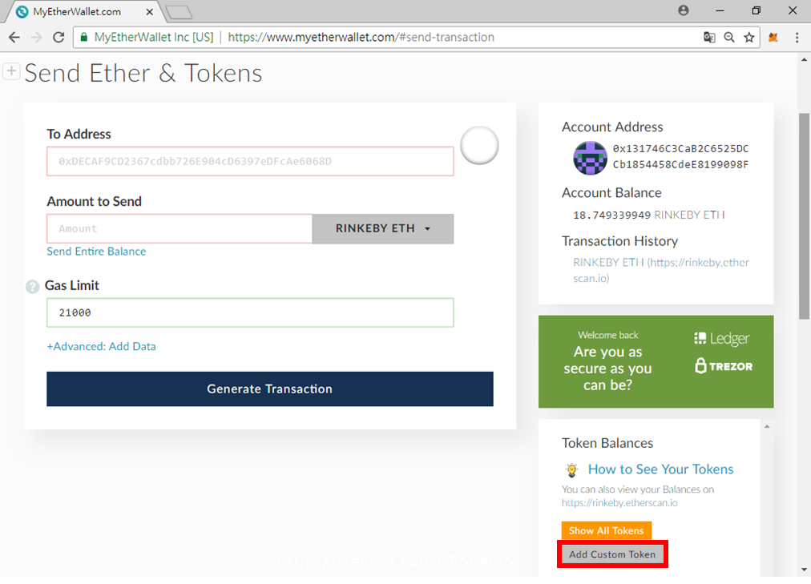Click the Generate Transaction button
Image resolution: width=811 pixels, height=584 pixels.
(x=270, y=389)
